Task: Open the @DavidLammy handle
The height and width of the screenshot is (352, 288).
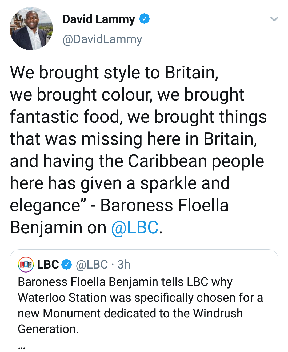Action: coord(102,39)
